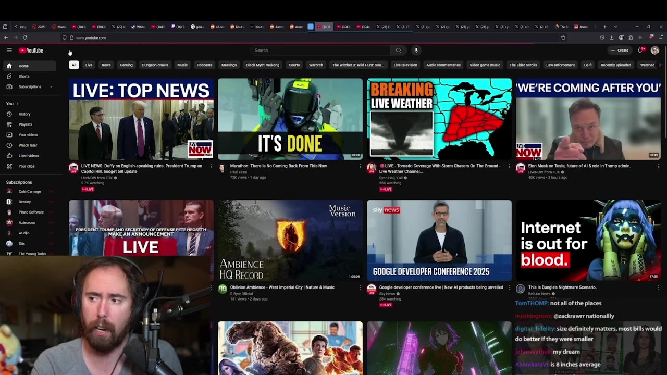Select the Gaming filter chip
This screenshot has height=375, width=667.
coord(126,65)
